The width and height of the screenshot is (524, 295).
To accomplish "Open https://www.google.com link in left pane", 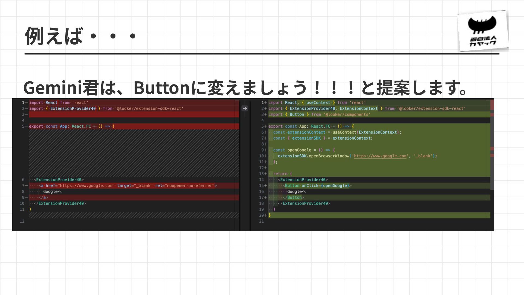I will (x=86, y=186).
